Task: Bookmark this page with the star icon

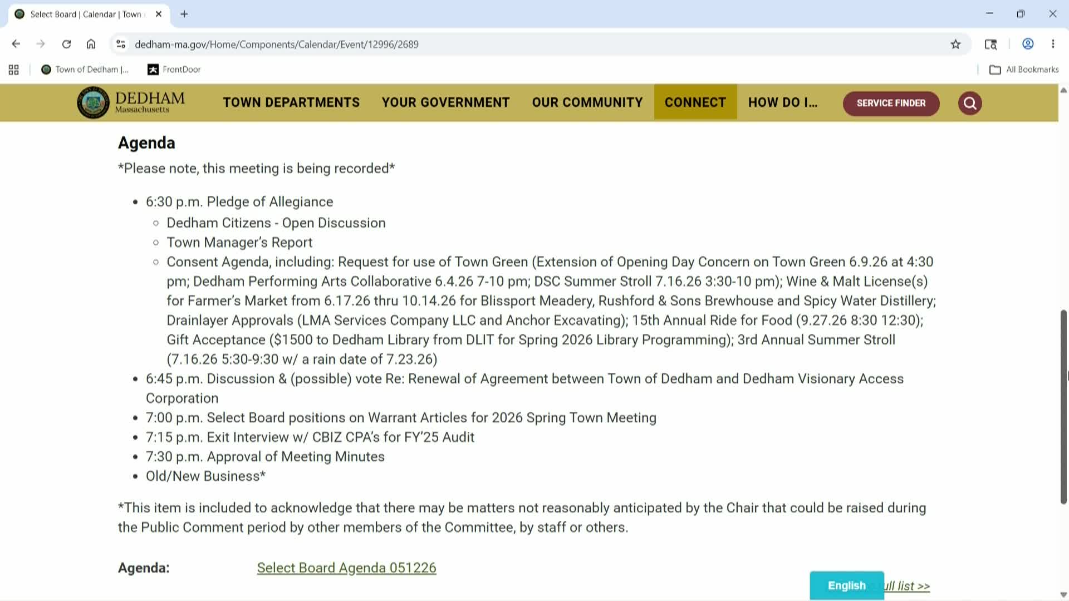Action: (955, 44)
